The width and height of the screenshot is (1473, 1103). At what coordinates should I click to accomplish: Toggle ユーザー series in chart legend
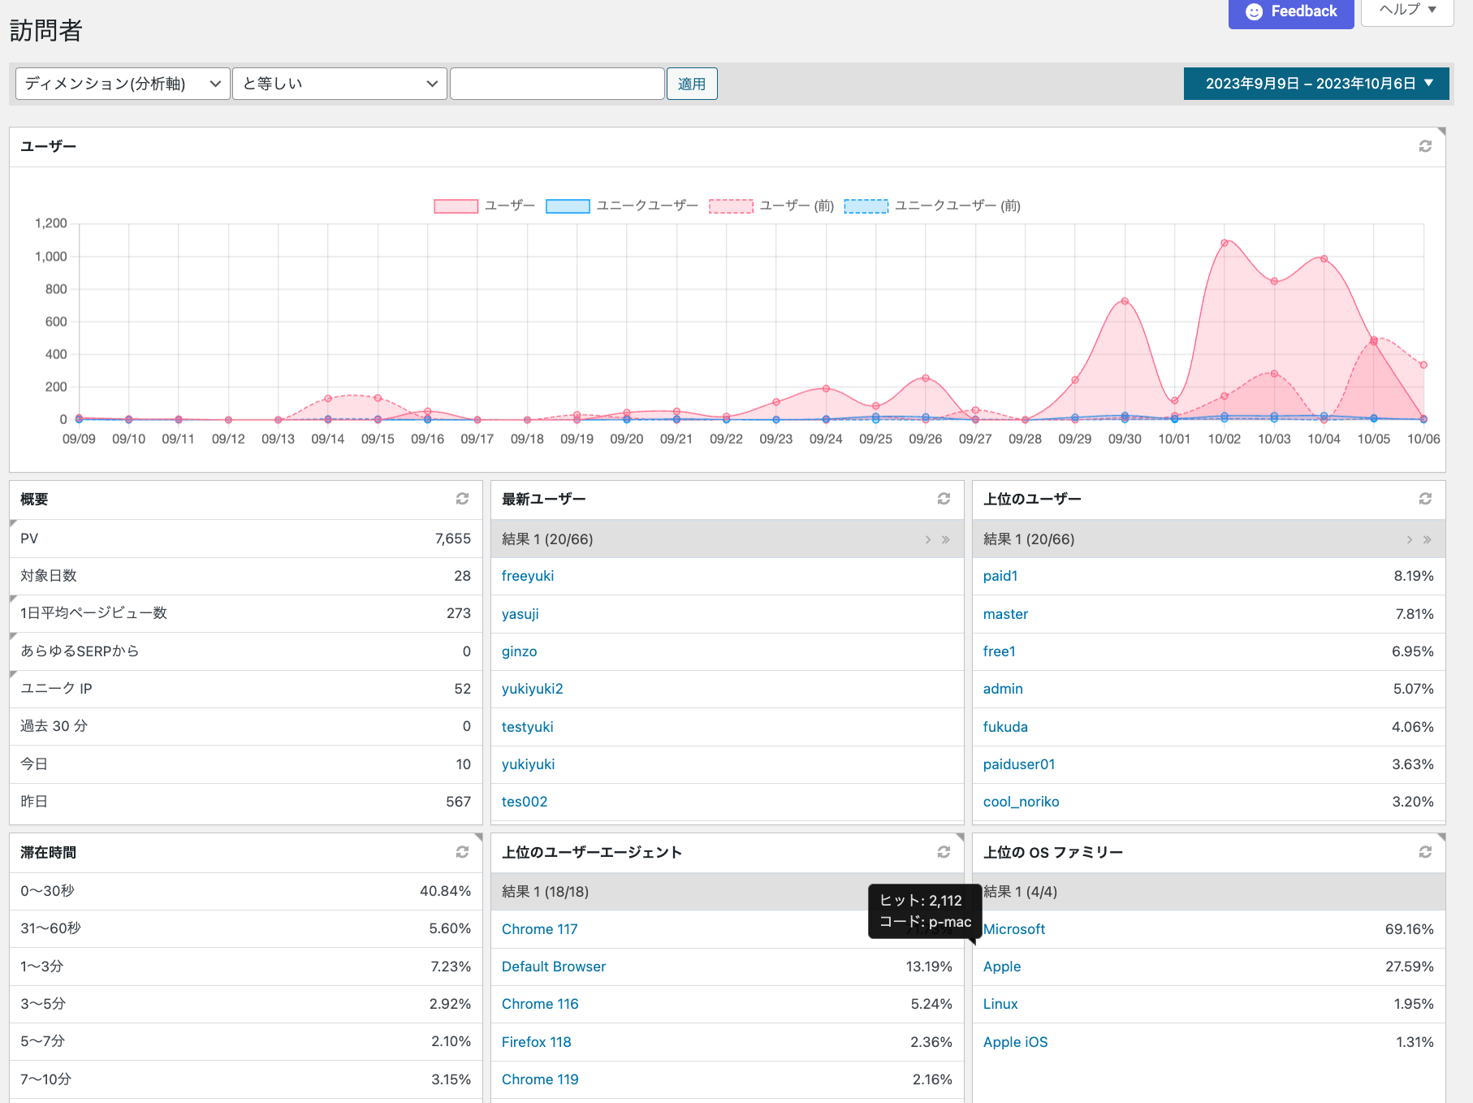click(x=456, y=206)
